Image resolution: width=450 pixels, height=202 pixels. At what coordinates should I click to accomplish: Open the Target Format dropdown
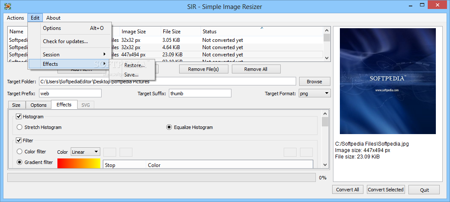314,93
